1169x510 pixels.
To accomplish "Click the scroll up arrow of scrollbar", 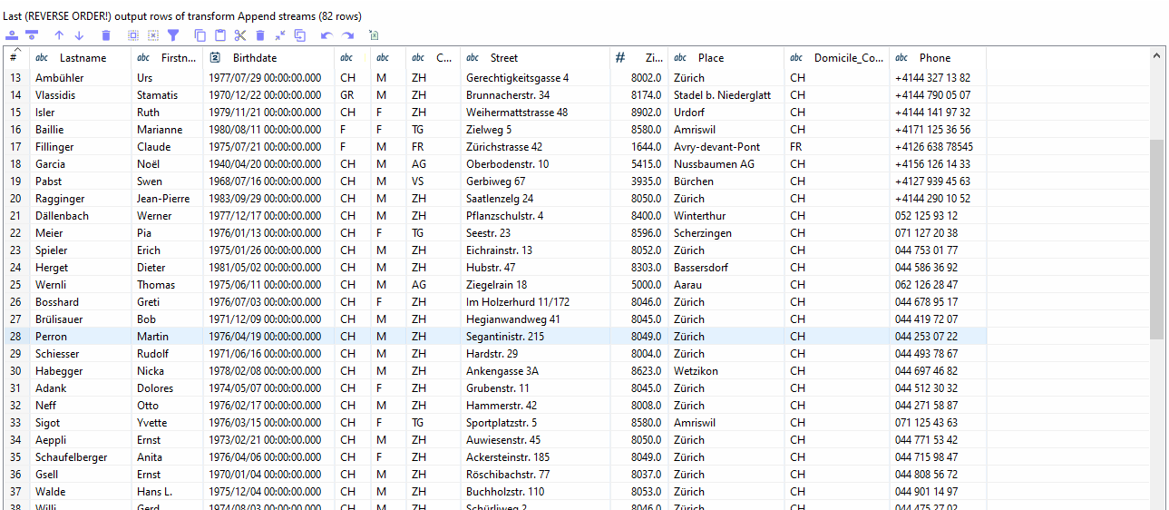I will [x=1157, y=56].
